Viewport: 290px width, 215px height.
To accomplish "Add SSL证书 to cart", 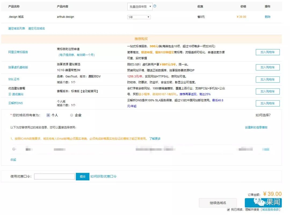I will pyautogui.click(x=267, y=79).
